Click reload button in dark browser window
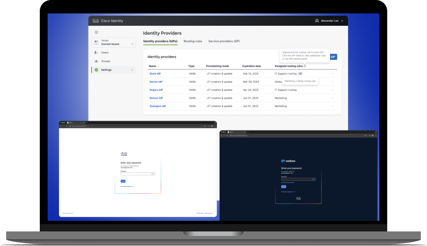The width and height of the screenshot is (427, 246). 228,136
